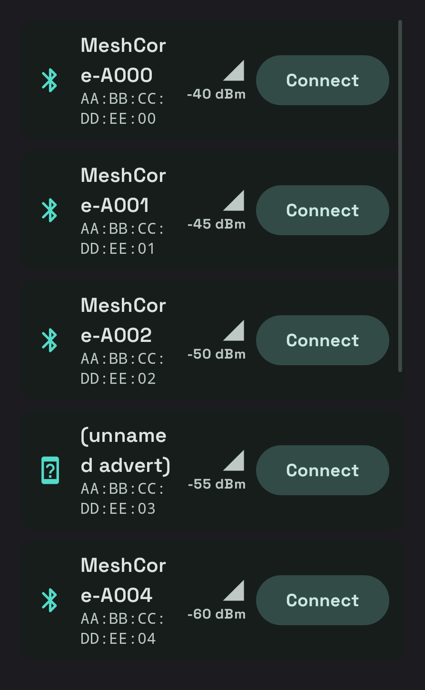This screenshot has width=425, height=690.
Task: Click the vertical scrollbar of device list
Action: point(400,196)
